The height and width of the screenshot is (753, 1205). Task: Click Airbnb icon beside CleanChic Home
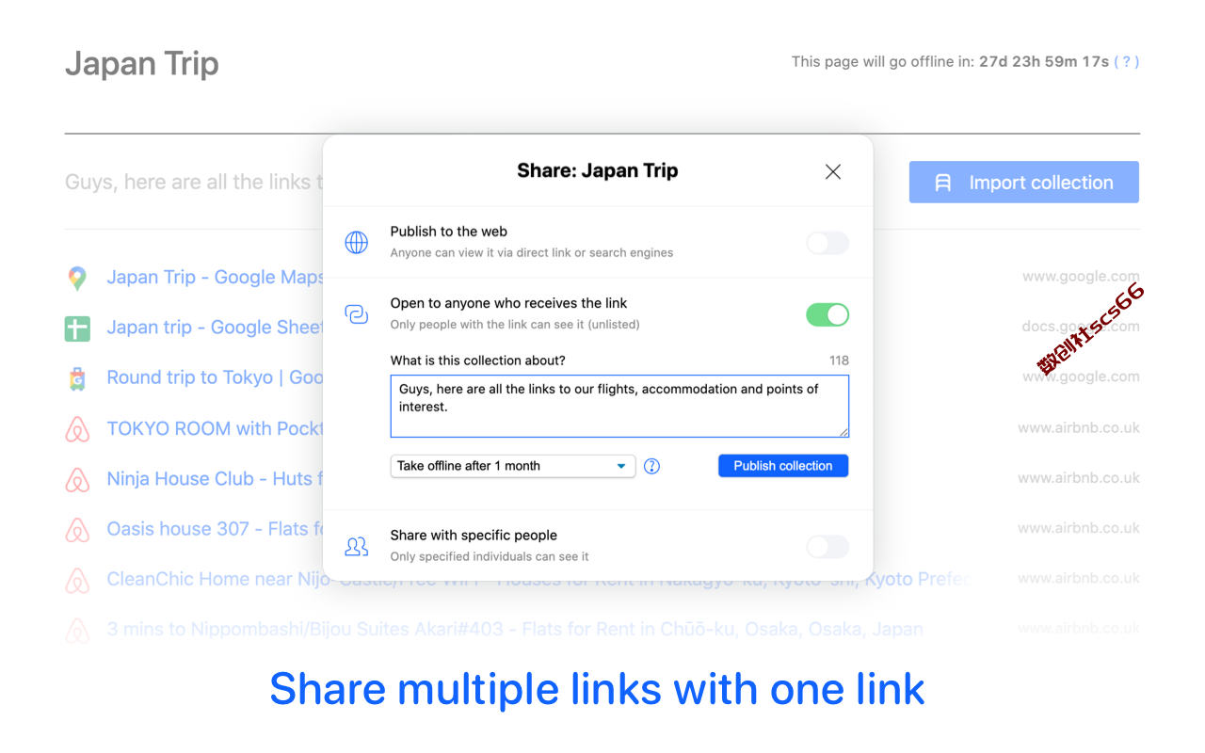pos(77,580)
